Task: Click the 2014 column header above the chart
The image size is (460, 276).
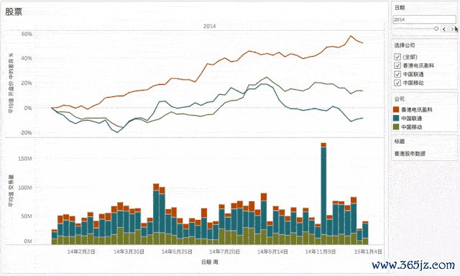Action: click(x=209, y=26)
